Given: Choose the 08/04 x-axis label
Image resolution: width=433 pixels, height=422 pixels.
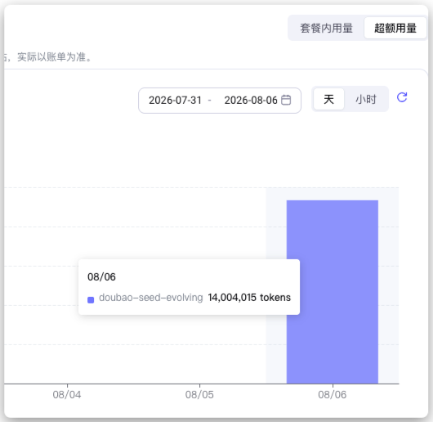Looking at the screenshot, I should pos(67,395).
